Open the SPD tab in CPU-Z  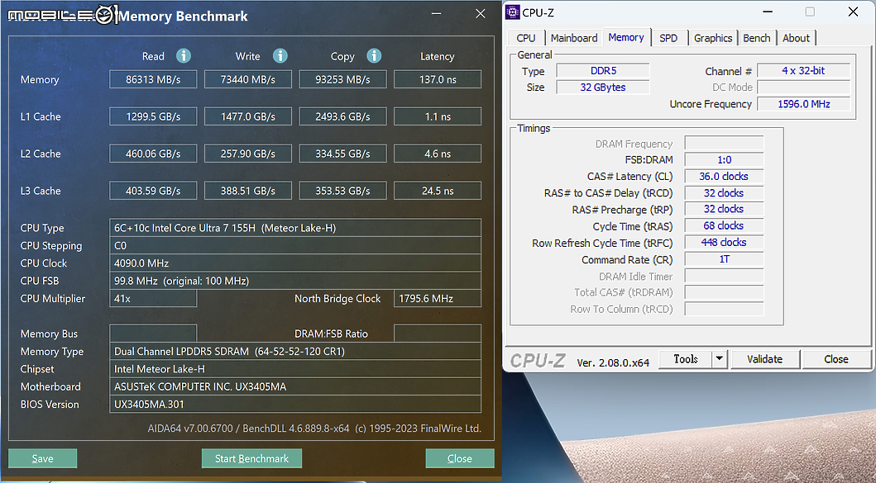668,38
